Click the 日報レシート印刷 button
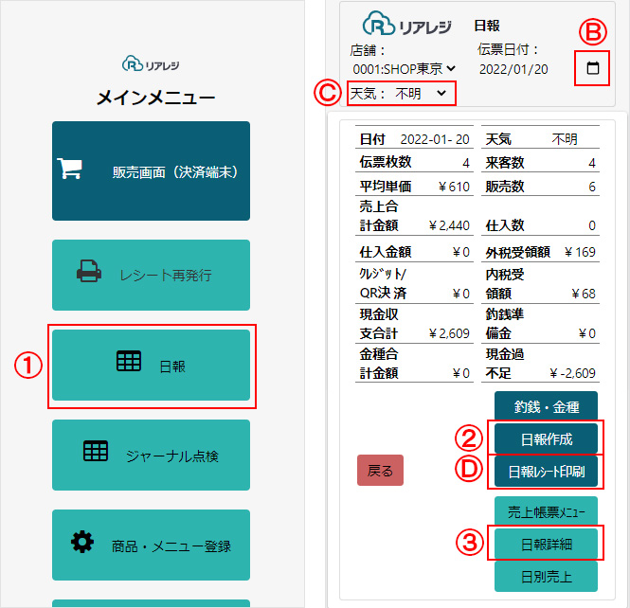Screen dimensions: 630x608 tap(546, 472)
